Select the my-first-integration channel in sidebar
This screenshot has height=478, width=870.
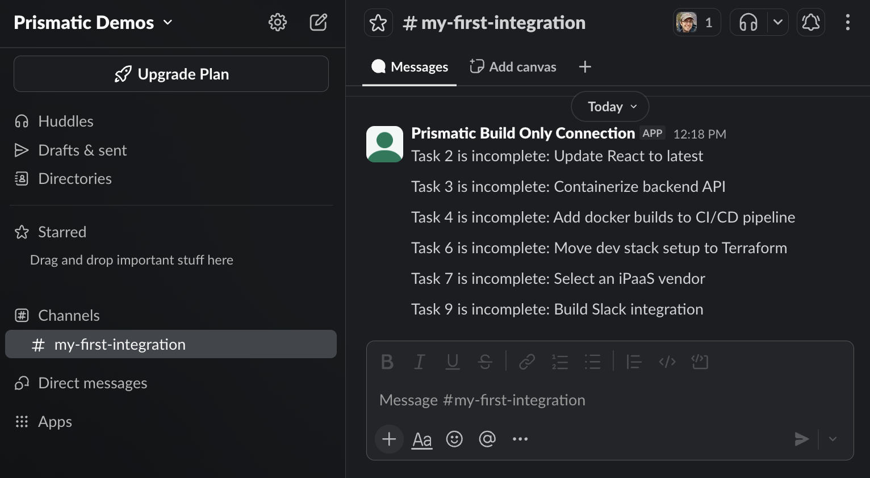click(171, 345)
